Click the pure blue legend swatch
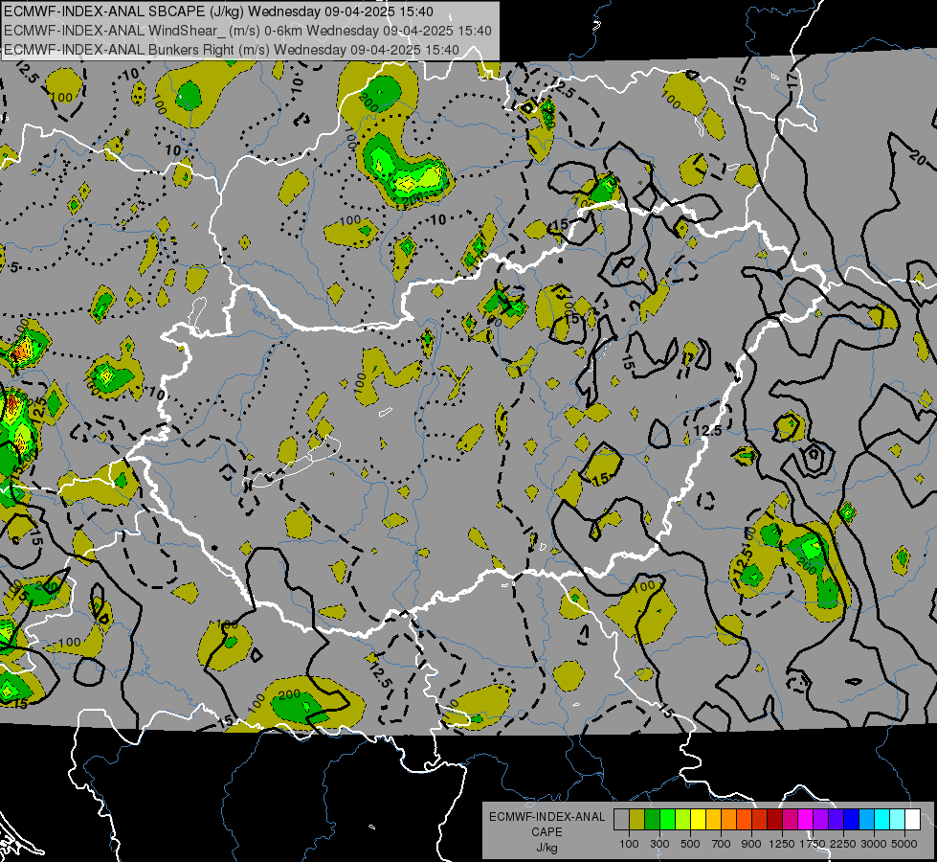 852,820
